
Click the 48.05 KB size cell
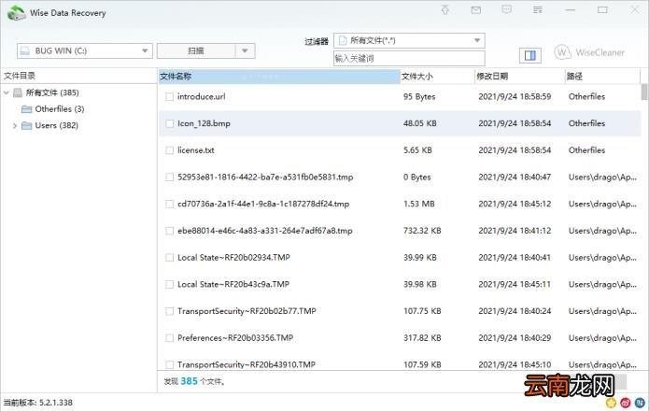pyautogui.click(x=420, y=124)
